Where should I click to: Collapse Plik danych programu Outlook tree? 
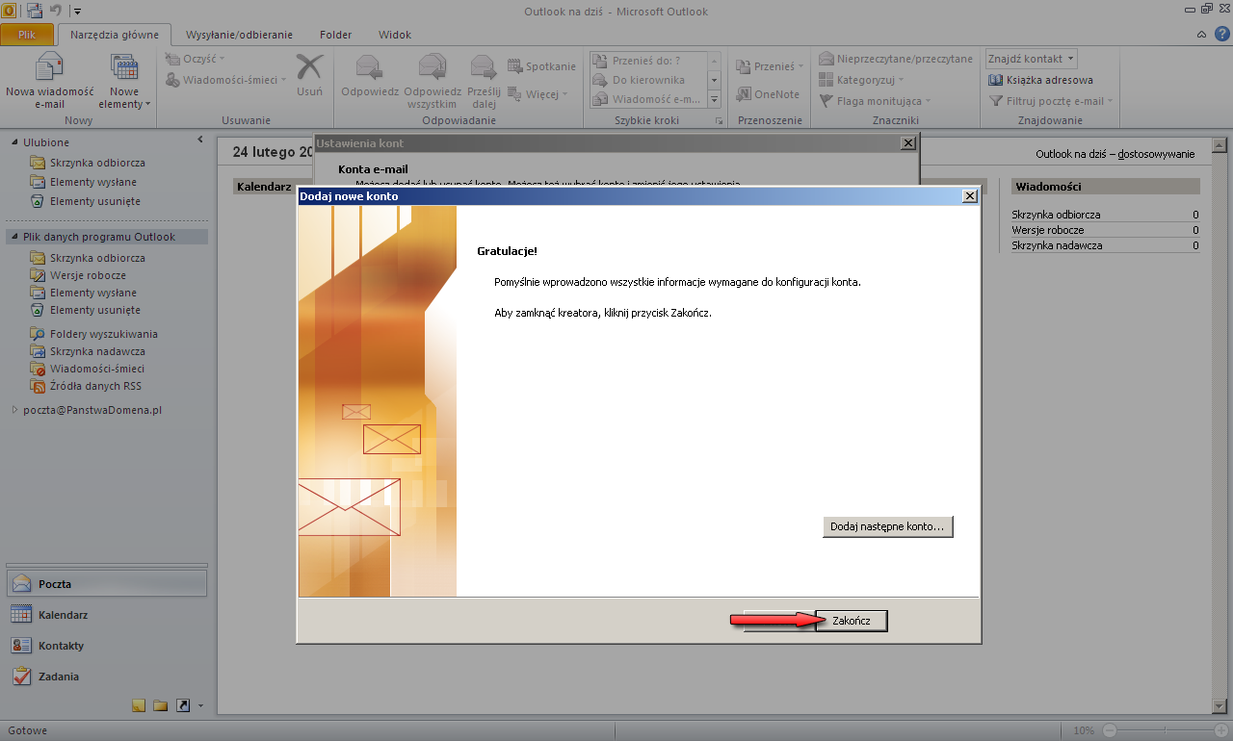(14, 237)
